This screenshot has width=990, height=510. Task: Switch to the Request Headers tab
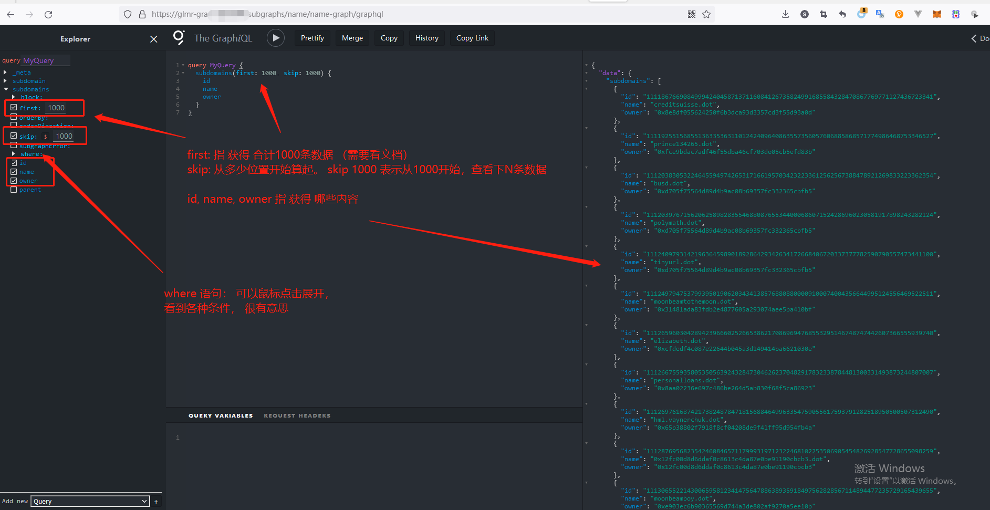[x=297, y=415]
